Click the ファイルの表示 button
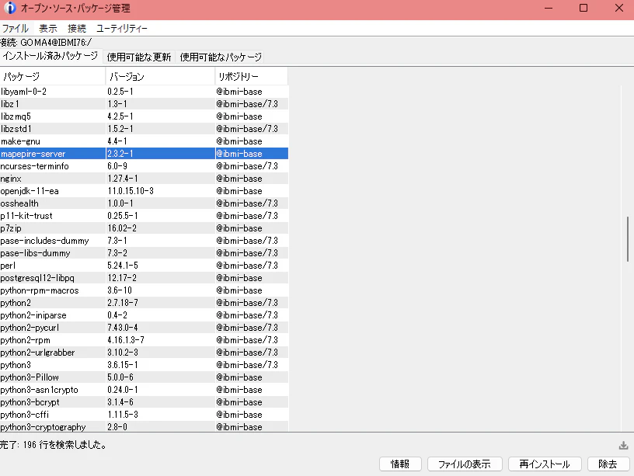Screen dimensions: 634x476 [x=465, y=464]
